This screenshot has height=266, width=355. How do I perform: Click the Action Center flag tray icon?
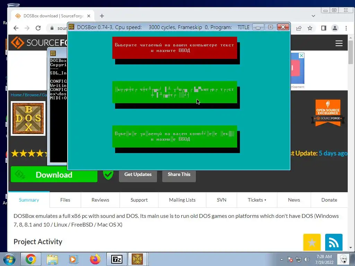290,259
